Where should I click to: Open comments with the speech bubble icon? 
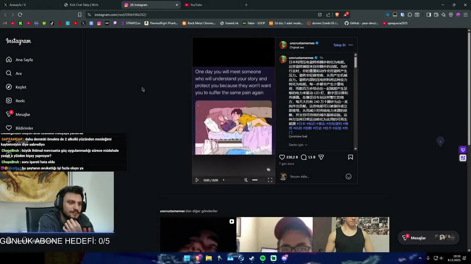click(304, 157)
